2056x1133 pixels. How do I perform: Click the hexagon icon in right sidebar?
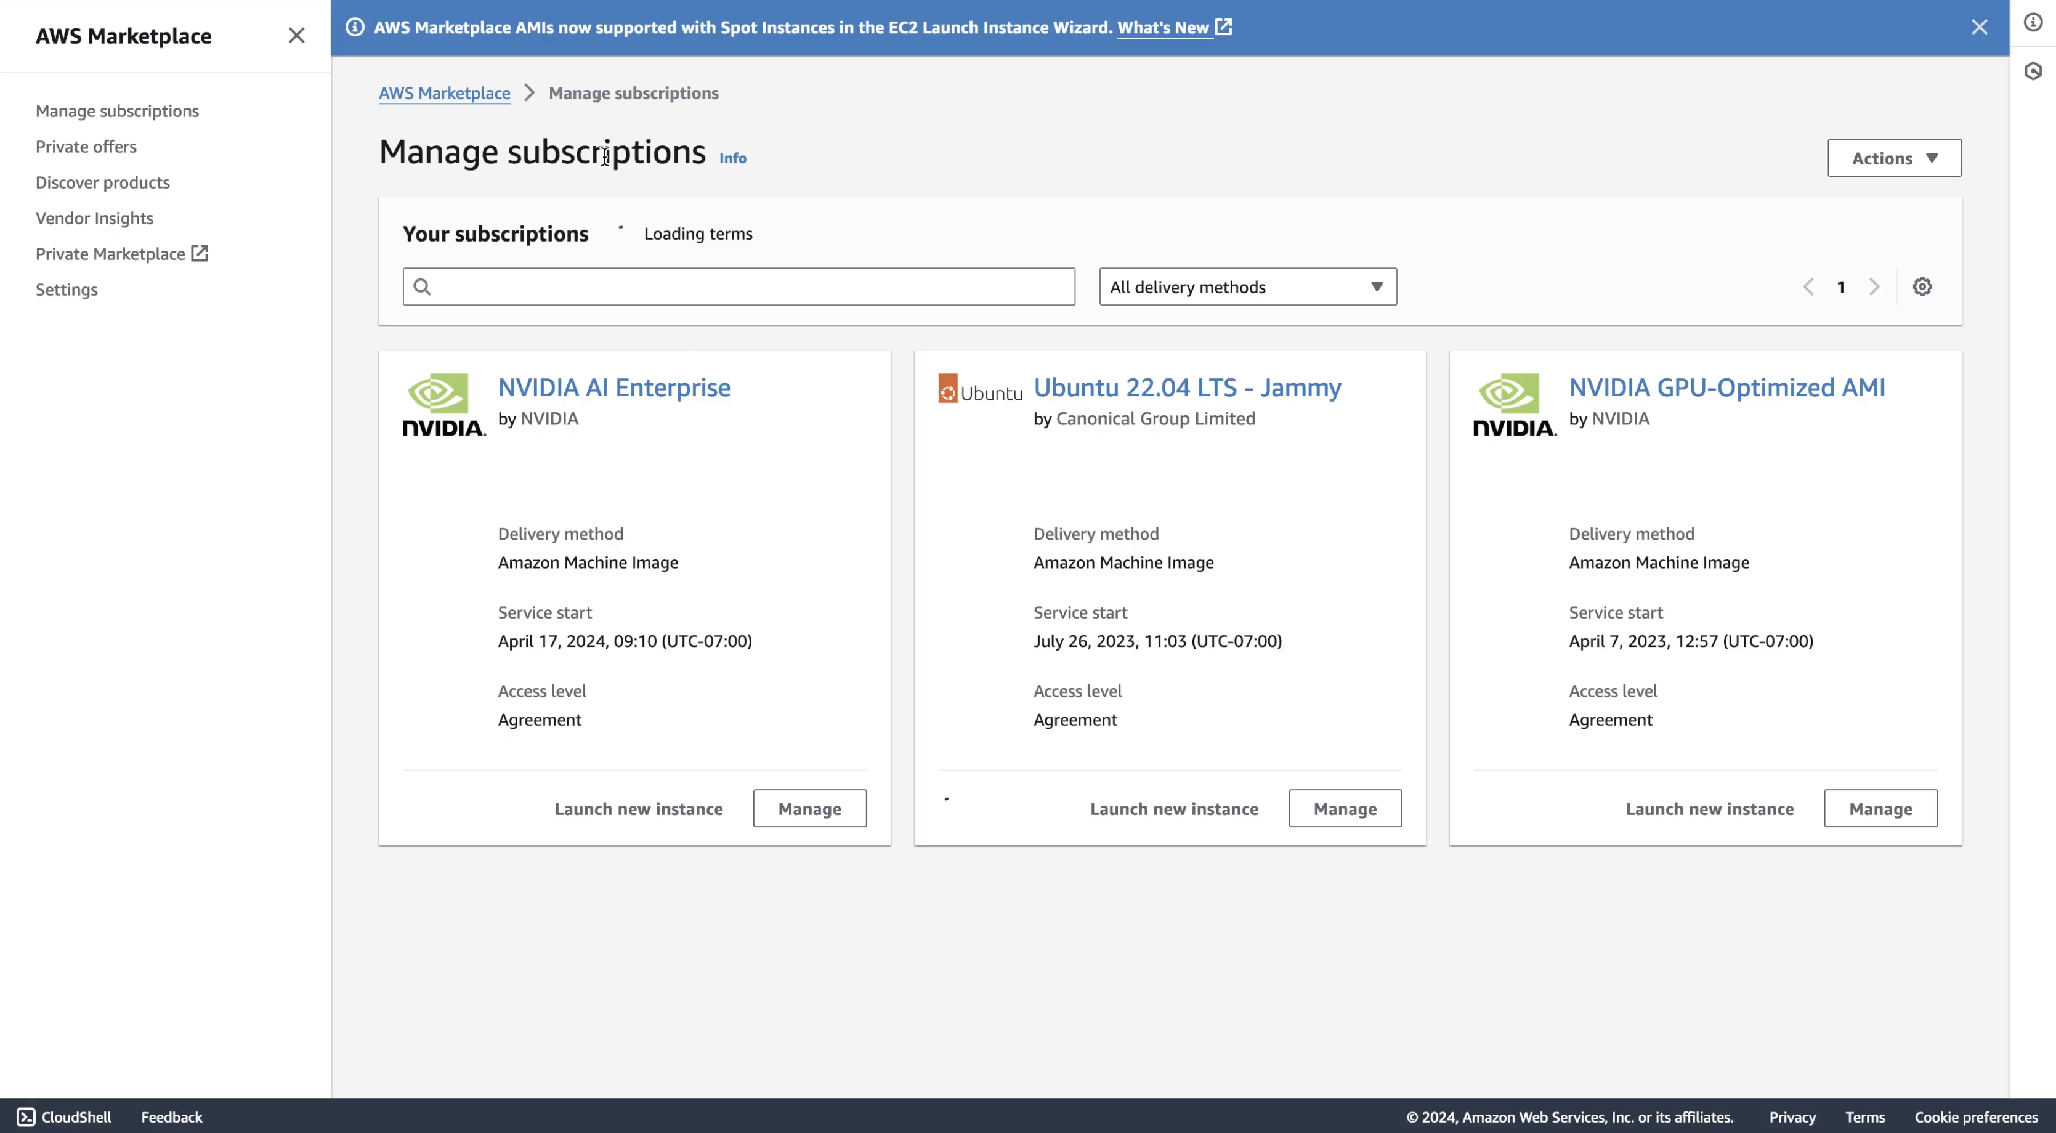2033,72
